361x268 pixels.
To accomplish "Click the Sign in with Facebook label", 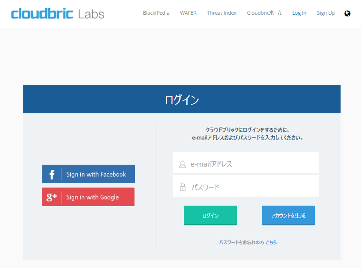I will pyautogui.click(x=96, y=174).
